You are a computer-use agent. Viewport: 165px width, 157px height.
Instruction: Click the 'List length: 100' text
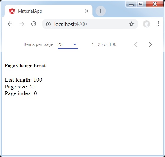click(23, 80)
